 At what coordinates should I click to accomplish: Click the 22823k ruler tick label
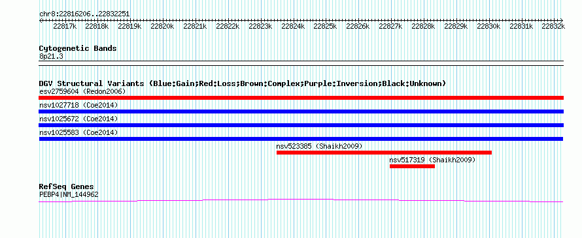[260, 26]
